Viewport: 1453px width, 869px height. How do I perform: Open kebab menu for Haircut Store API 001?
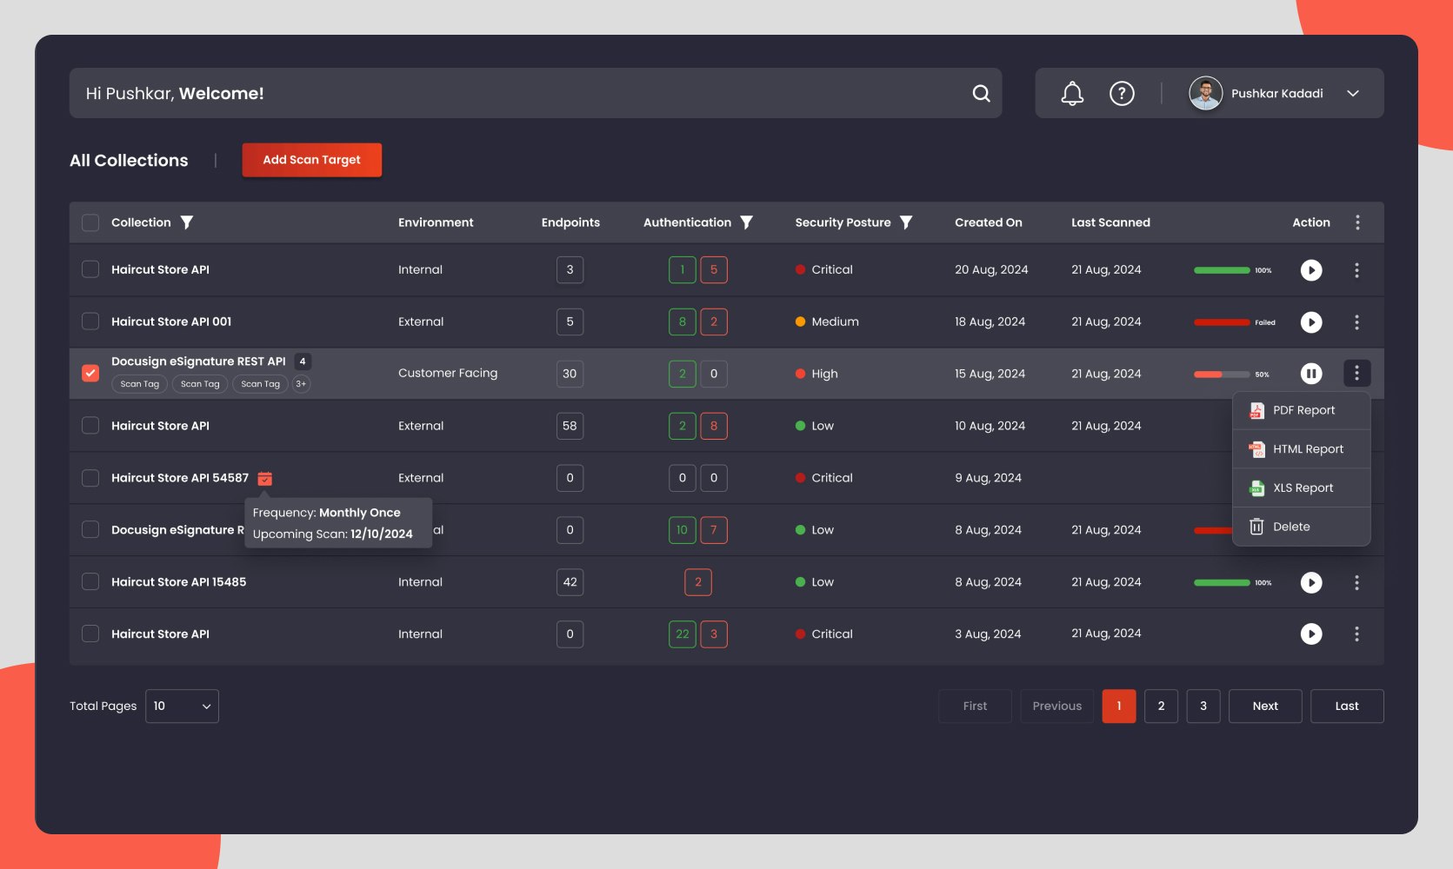(1356, 322)
